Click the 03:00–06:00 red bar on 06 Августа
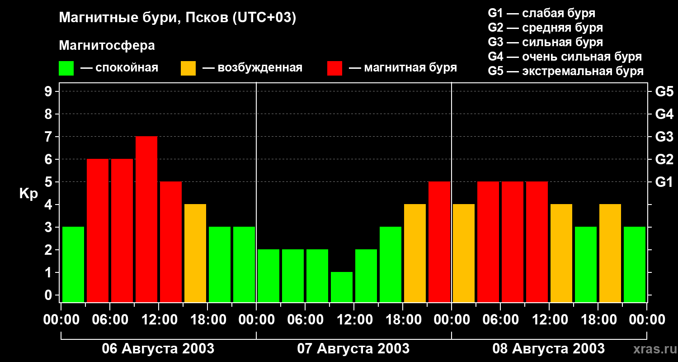Viewport: 678px width, 362px height. point(98,231)
